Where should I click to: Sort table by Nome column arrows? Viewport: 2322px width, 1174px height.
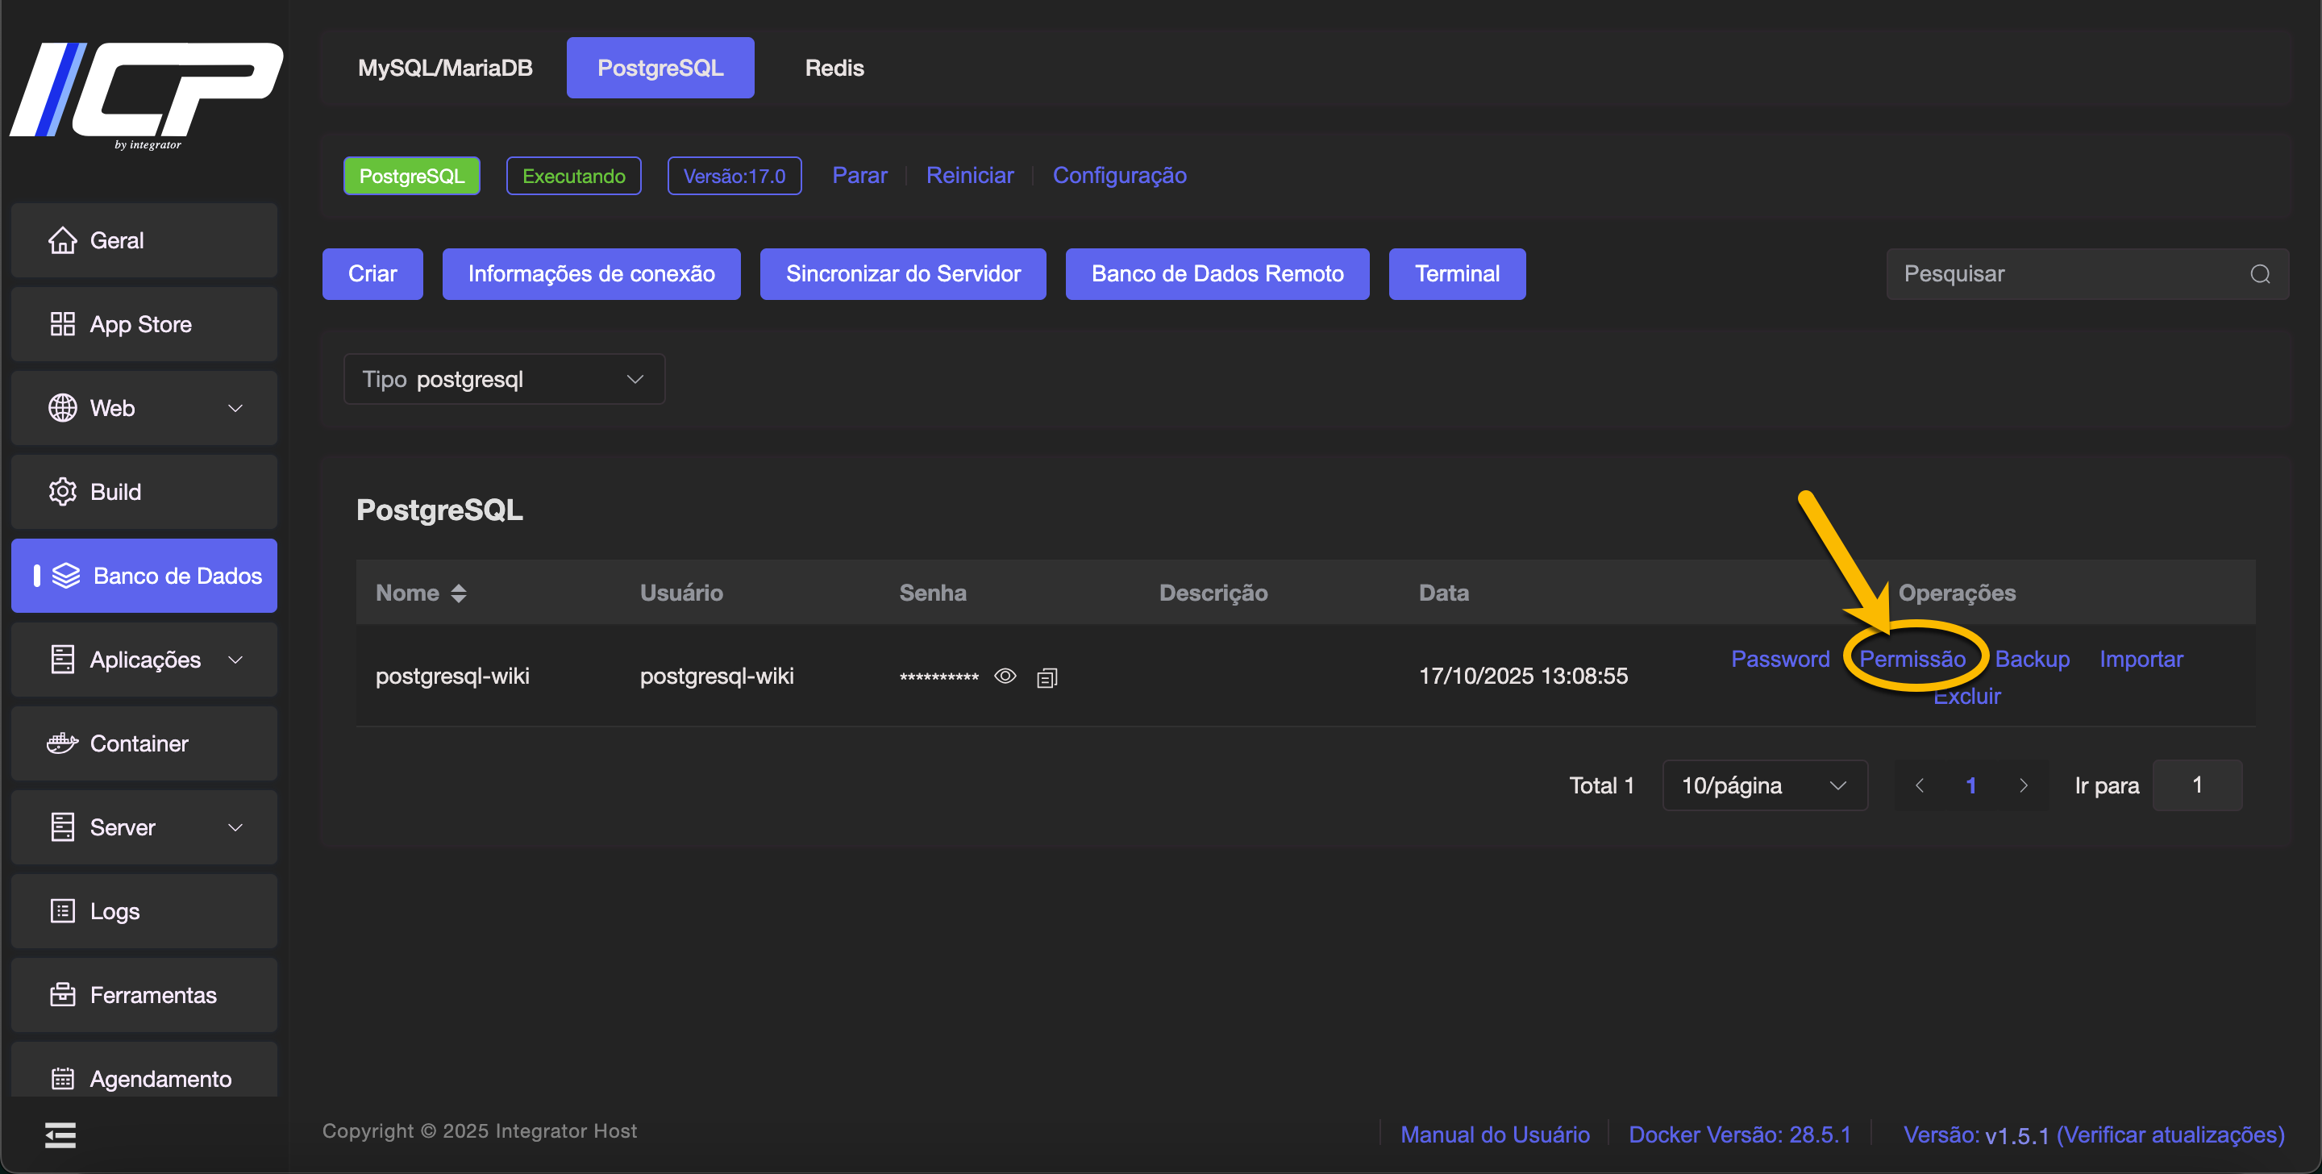tap(458, 593)
